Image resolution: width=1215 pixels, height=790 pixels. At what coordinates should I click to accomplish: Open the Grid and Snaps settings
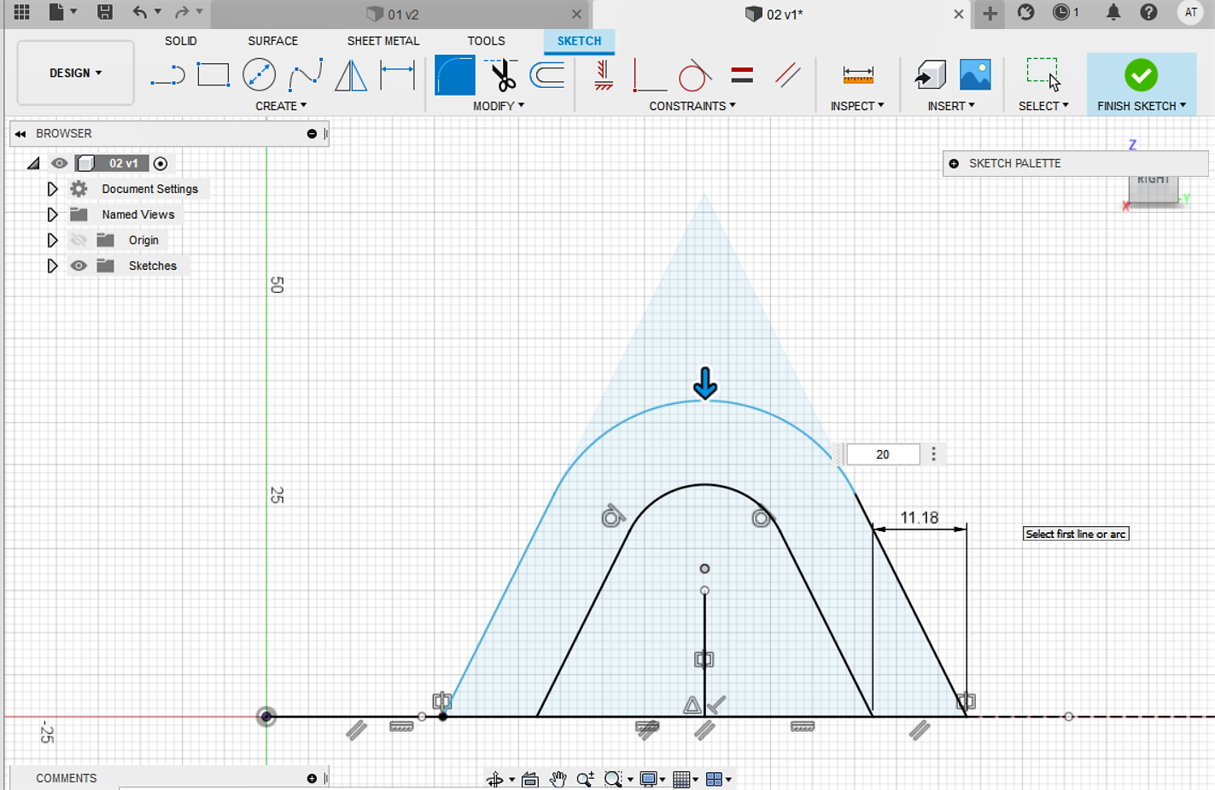685,779
